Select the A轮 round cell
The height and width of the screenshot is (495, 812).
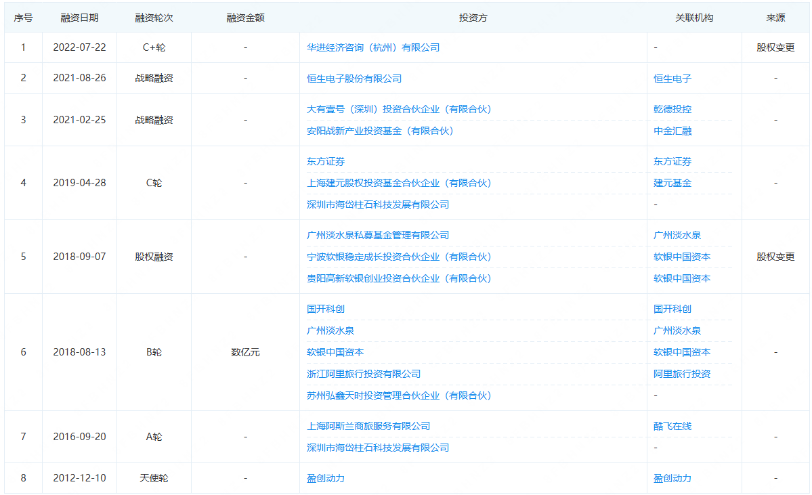[x=154, y=437]
